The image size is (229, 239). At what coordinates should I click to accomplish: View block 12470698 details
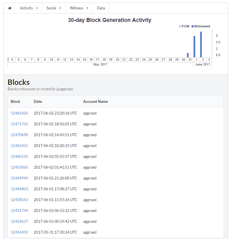pos(19,135)
